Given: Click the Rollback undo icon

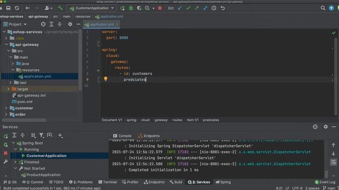Looking at the screenshot, I should click(x=222, y=8).
